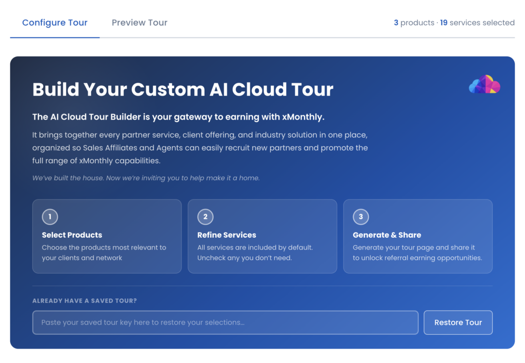525x363 pixels.
Task: Click the step 1 number circle
Action: (50, 217)
